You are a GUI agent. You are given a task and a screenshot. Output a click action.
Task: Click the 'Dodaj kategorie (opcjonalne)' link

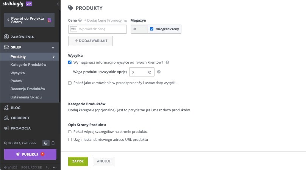pyautogui.click(x=92, y=110)
